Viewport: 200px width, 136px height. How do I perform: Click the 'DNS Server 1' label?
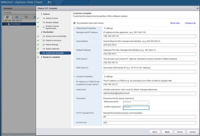click(x=82, y=59)
